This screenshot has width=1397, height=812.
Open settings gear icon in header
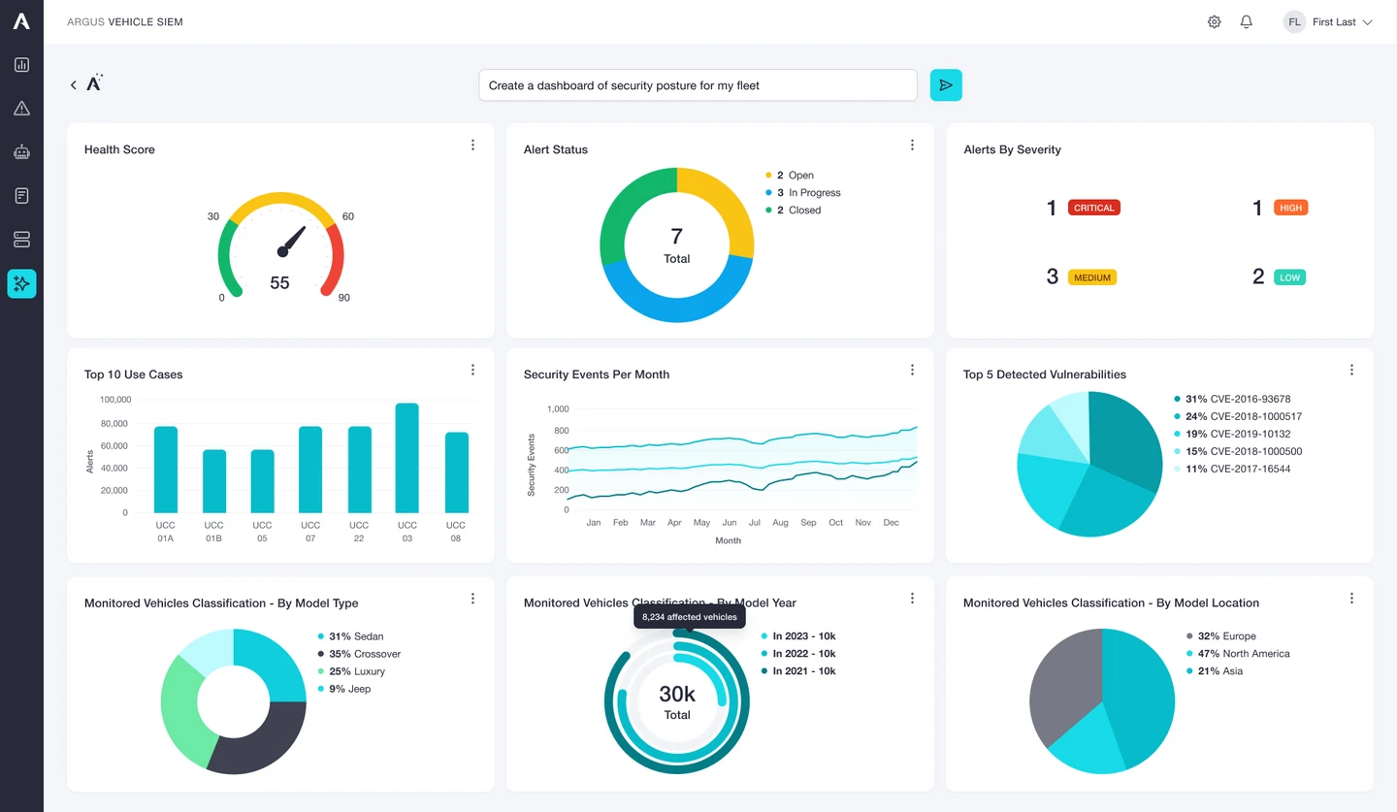click(1215, 21)
